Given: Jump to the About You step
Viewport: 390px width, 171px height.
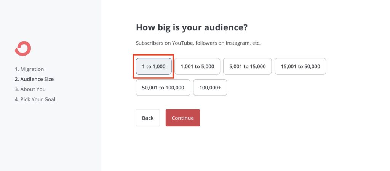Looking at the screenshot, I should coord(30,89).
